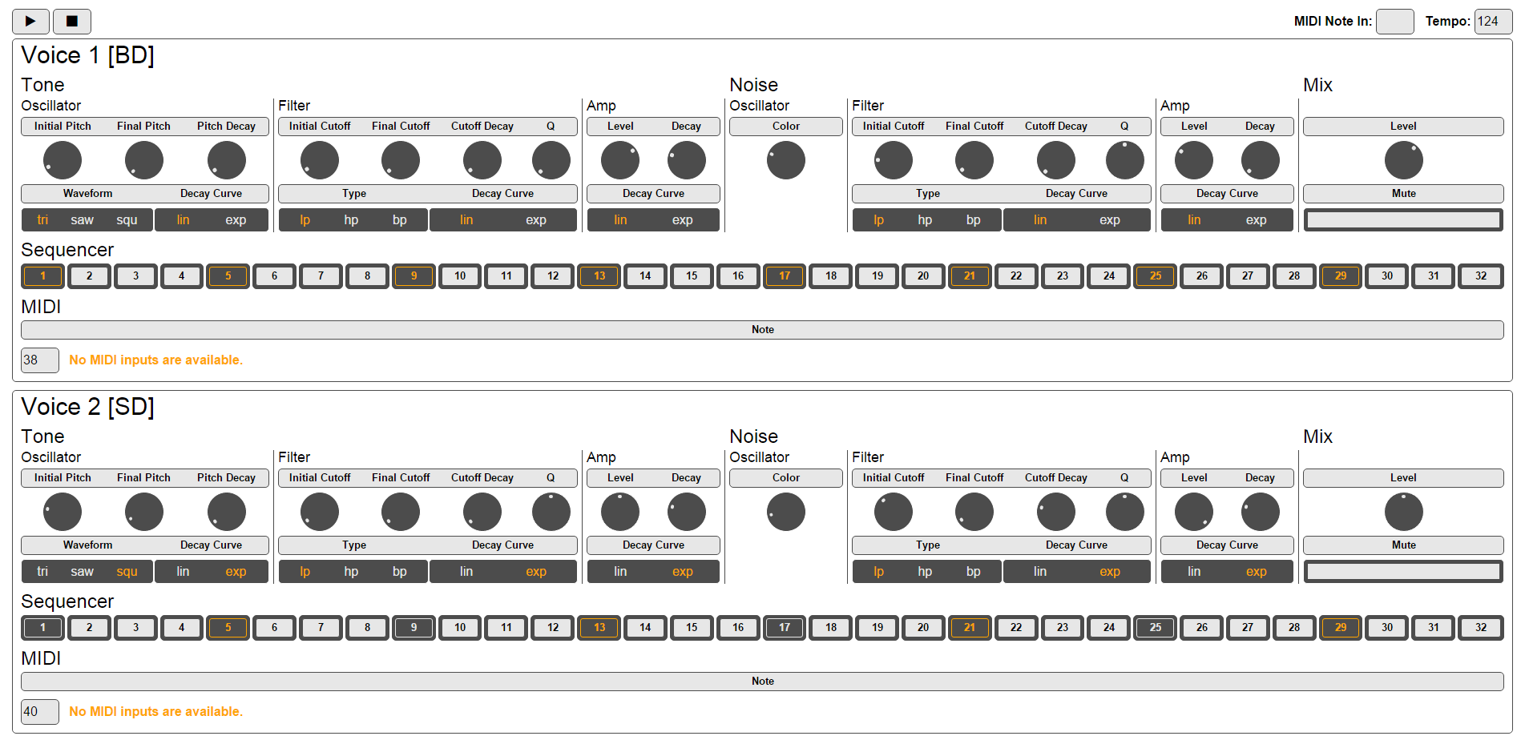This screenshot has height=740, width=1521.
Task: Click the Mix Level knob for Voice 2
Action: (x=1403, y=511)
